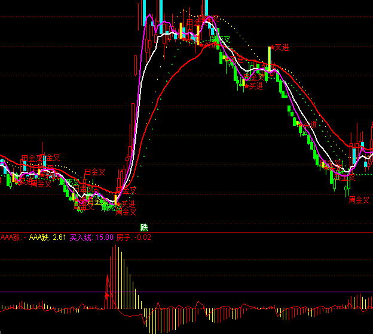The image size is (373, 334).
Task: Click the 买进 star marker on the steep decline
Action: pyautogui.click(x=305, y=124)
